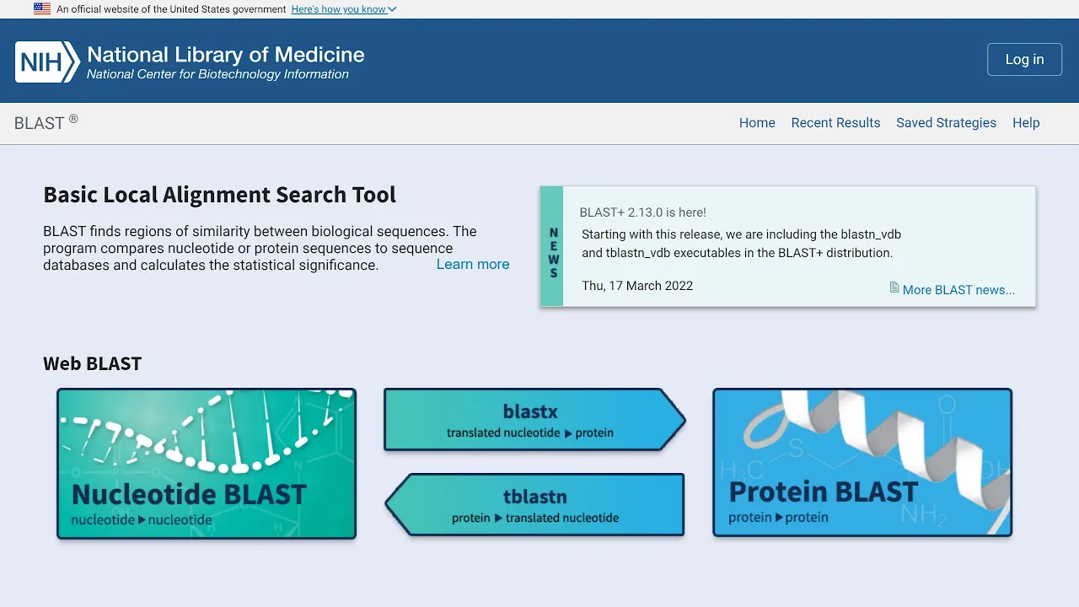The image size is (1079, 607).
Task: Click National Library of Medicine title
Action: pos(226,55)
